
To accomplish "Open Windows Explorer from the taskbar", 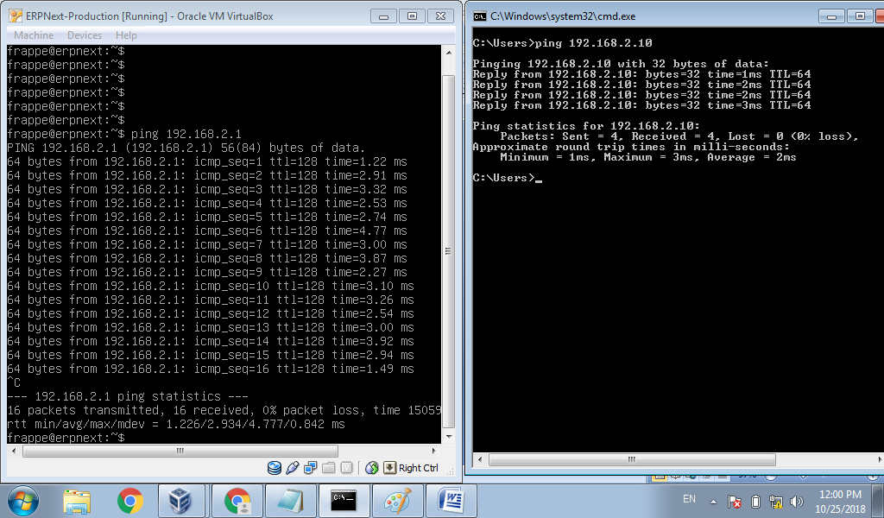I will (x=77, y=501).
